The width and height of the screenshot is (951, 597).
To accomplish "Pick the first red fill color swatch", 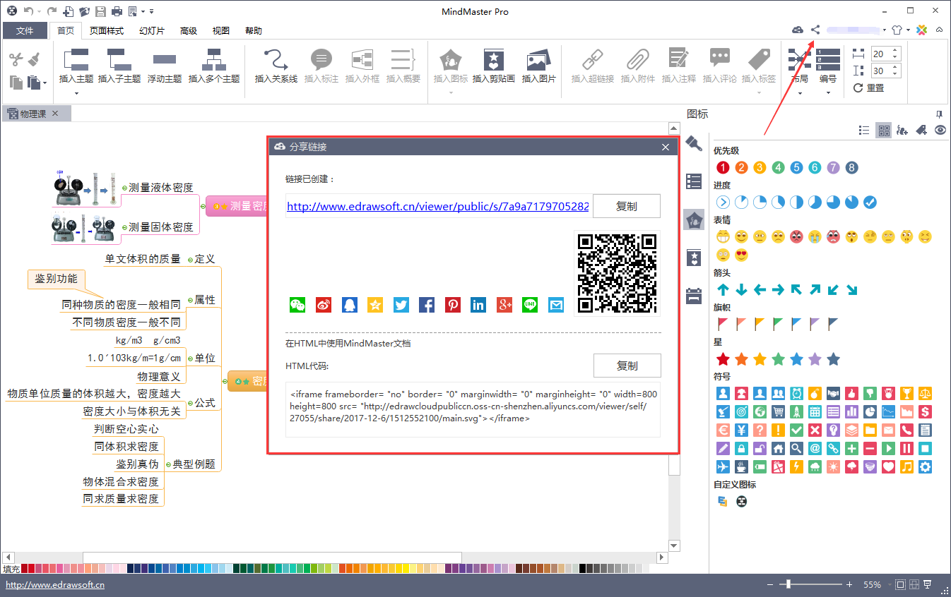I will pos(25,568).
